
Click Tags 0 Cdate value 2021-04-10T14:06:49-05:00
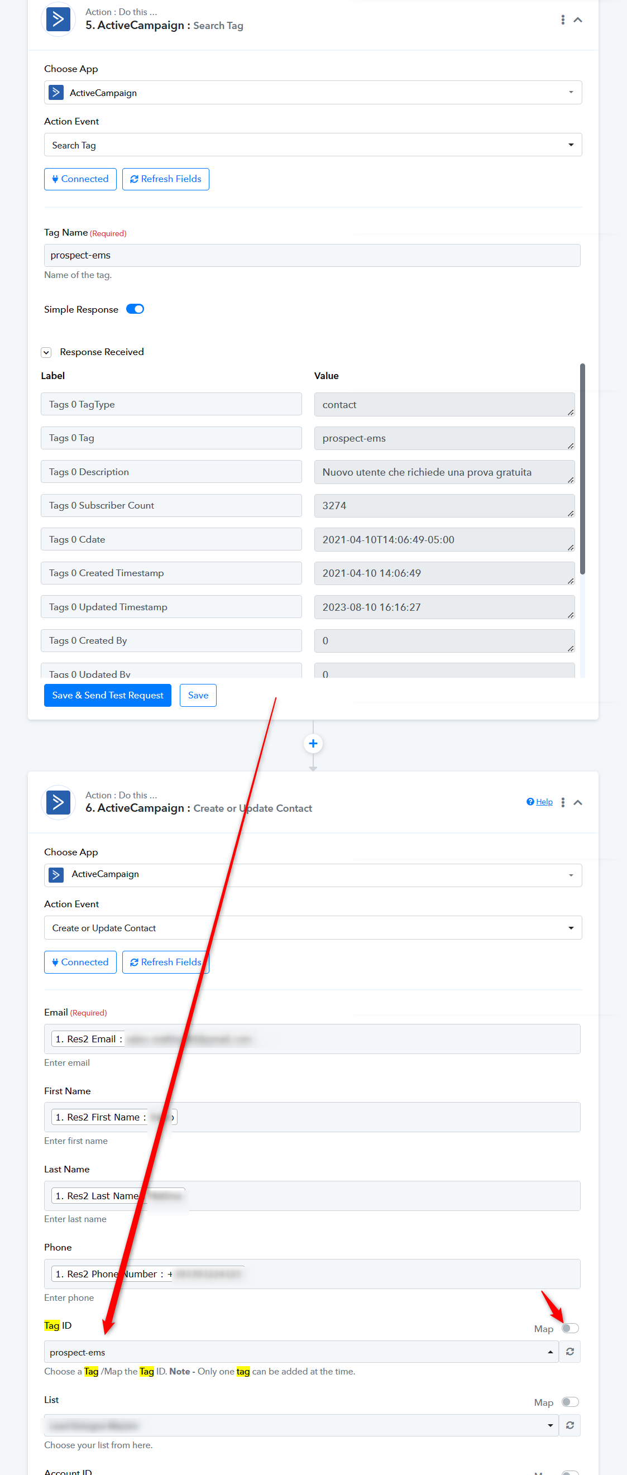tap(444, 539)
